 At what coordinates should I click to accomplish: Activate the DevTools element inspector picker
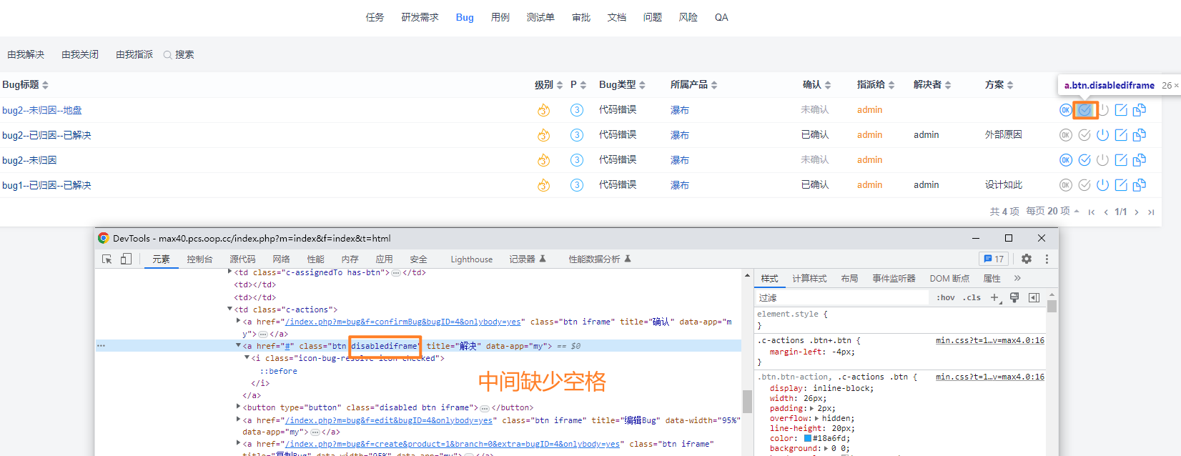point(107,259)
